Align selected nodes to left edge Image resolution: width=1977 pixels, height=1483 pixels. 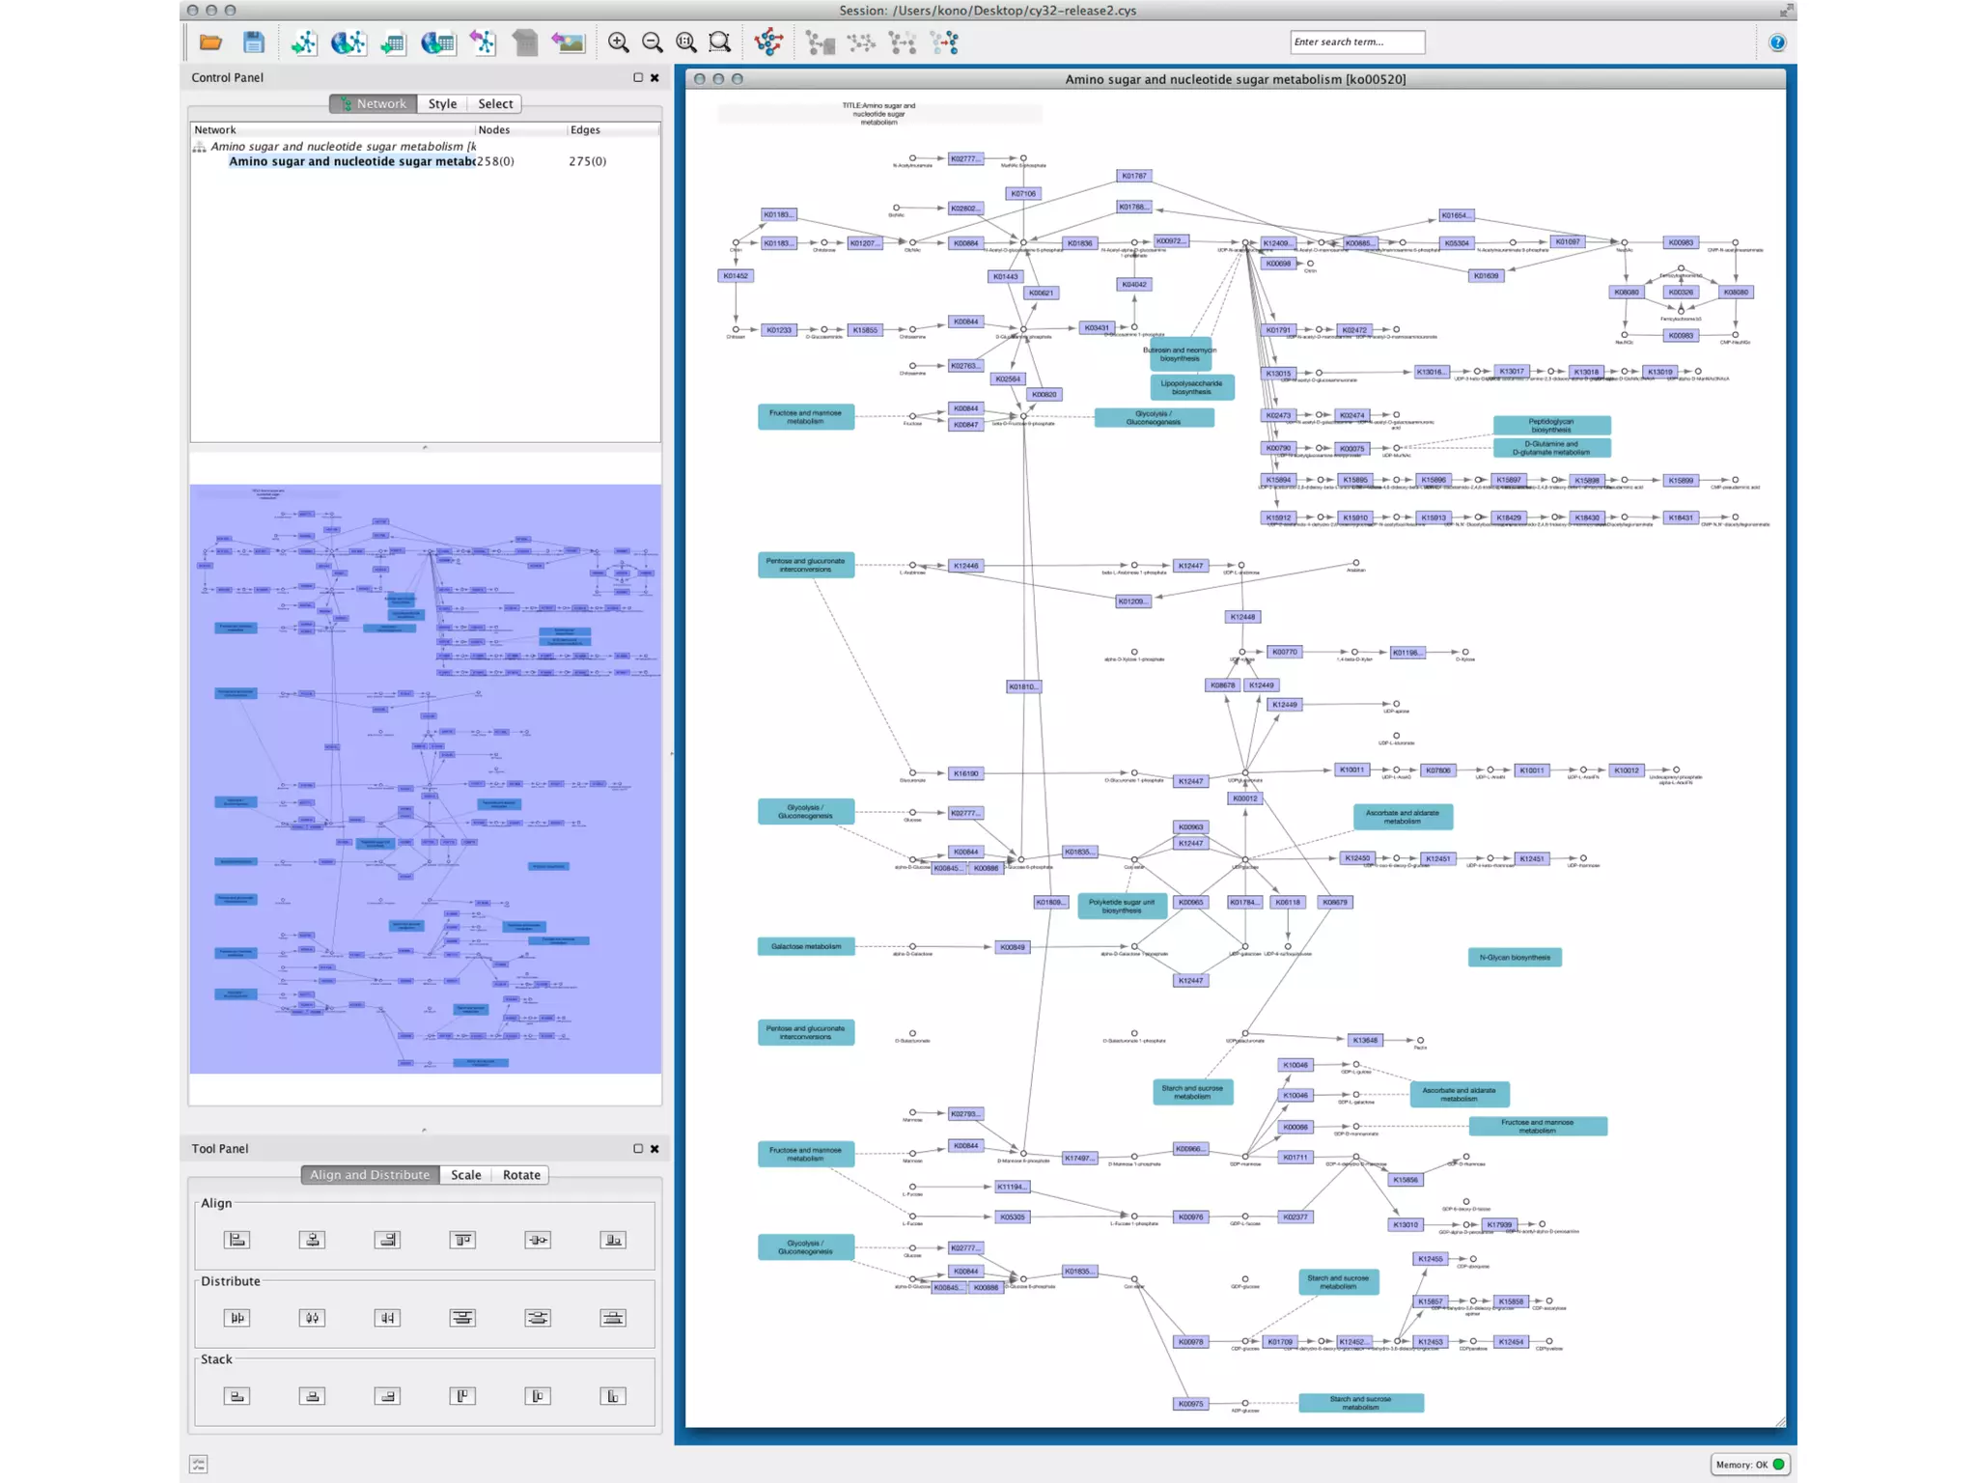tap(237, 1240)
